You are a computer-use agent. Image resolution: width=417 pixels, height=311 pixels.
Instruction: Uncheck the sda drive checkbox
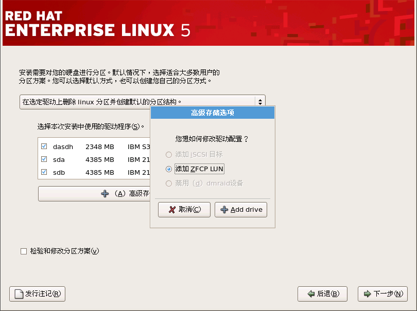(44, 159)
